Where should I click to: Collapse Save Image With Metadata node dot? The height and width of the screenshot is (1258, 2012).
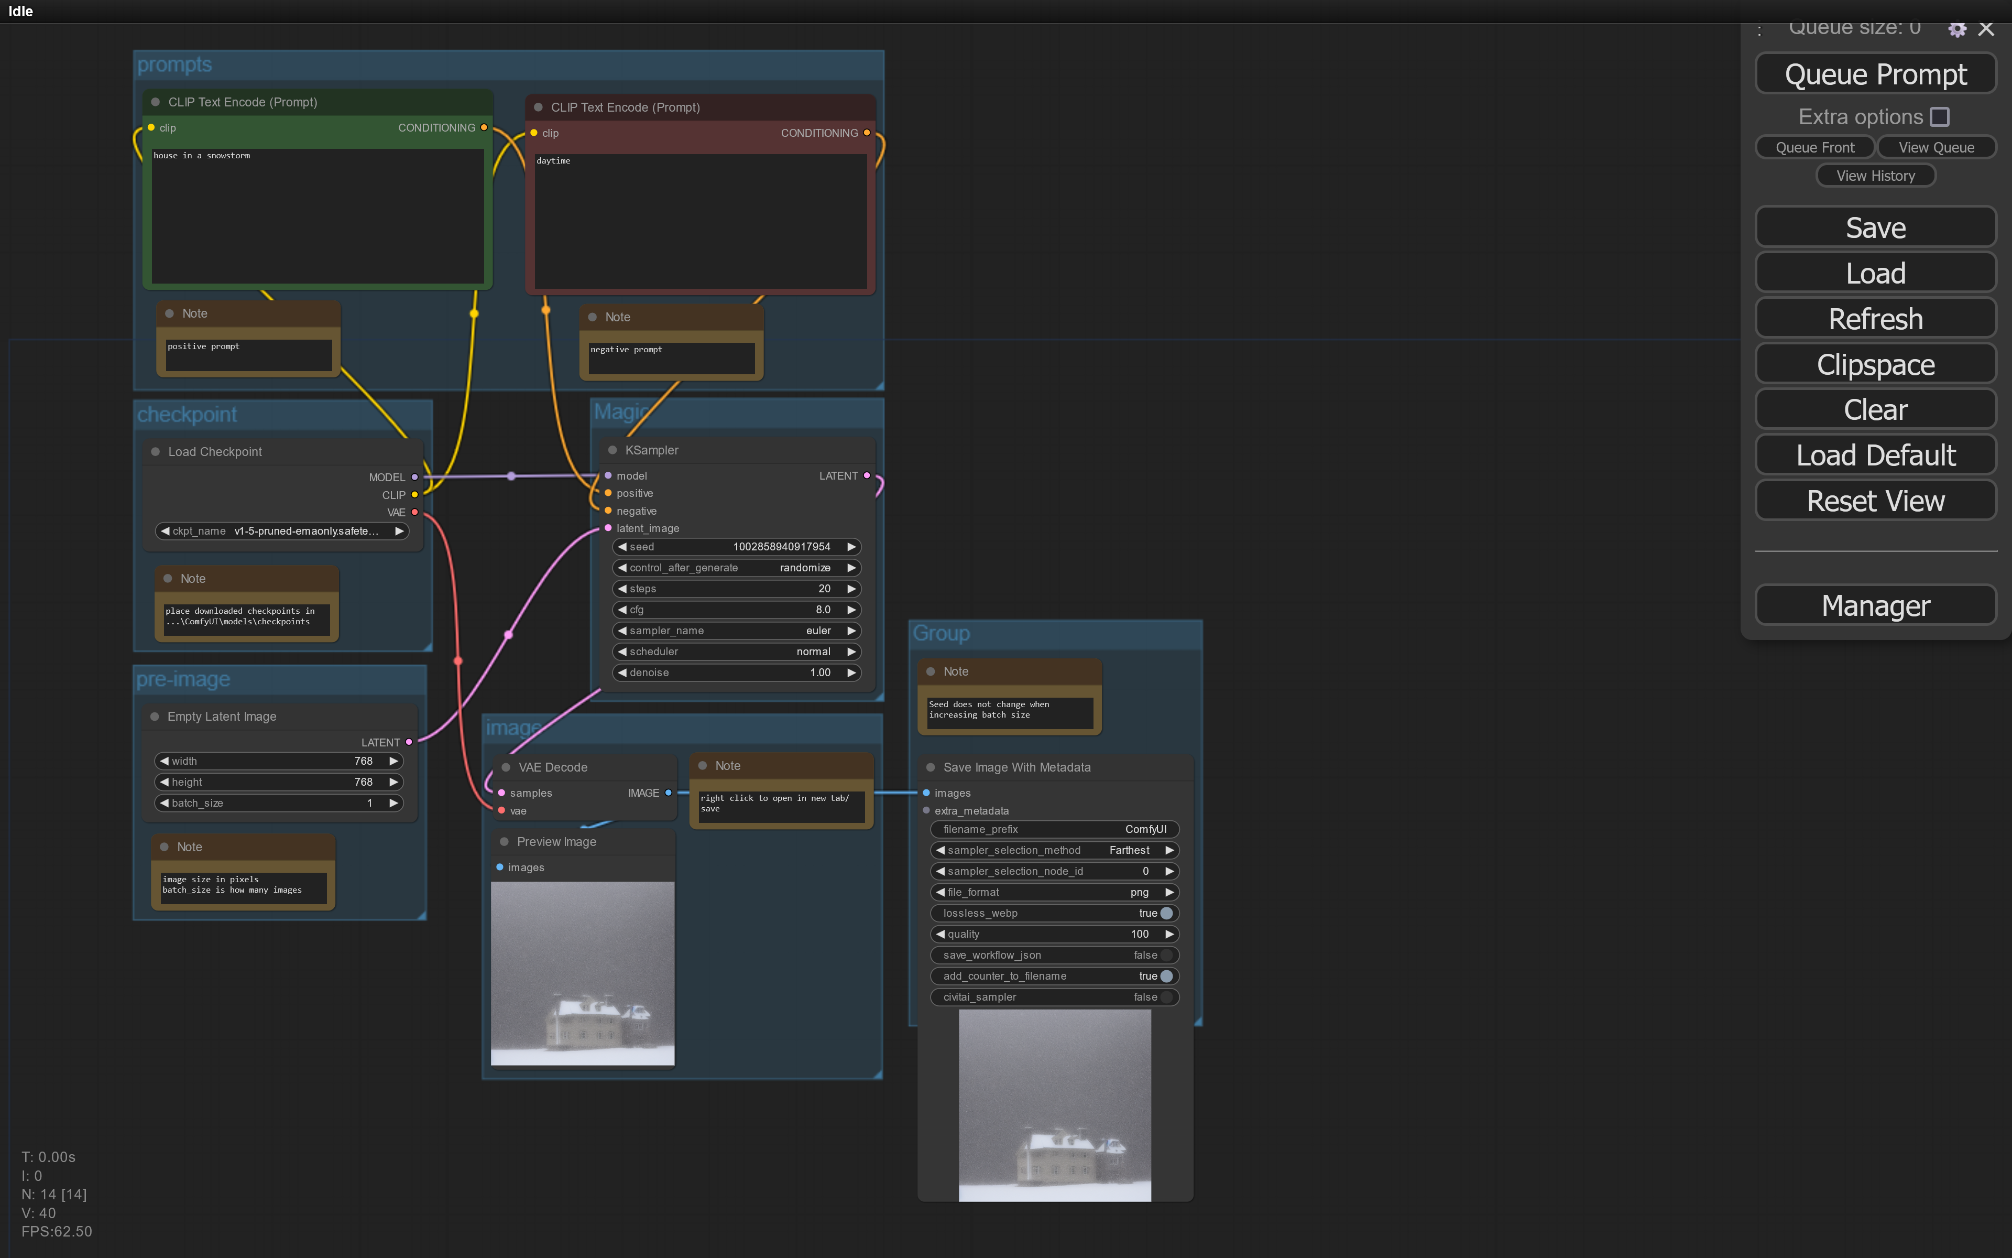tap(931, 767)
